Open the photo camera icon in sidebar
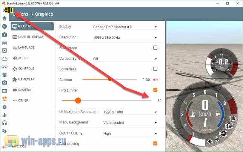This screenshot has height=152, width=243. coord(5,83)
